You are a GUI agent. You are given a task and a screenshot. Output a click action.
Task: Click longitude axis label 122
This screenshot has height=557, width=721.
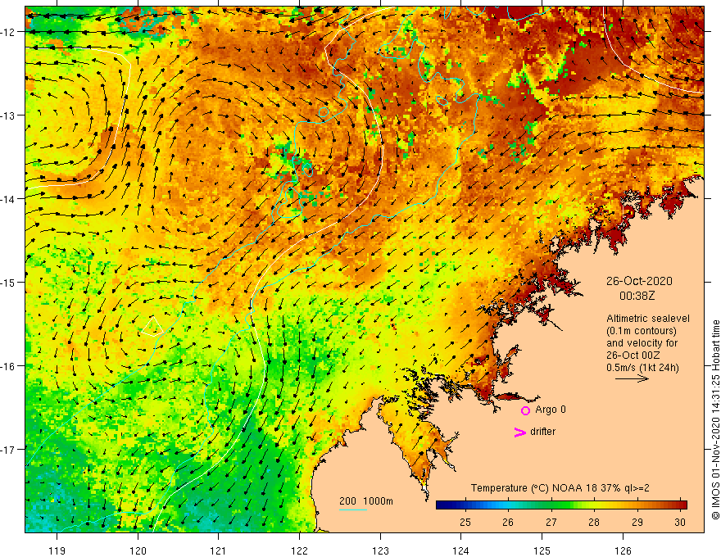coord(299,550)
